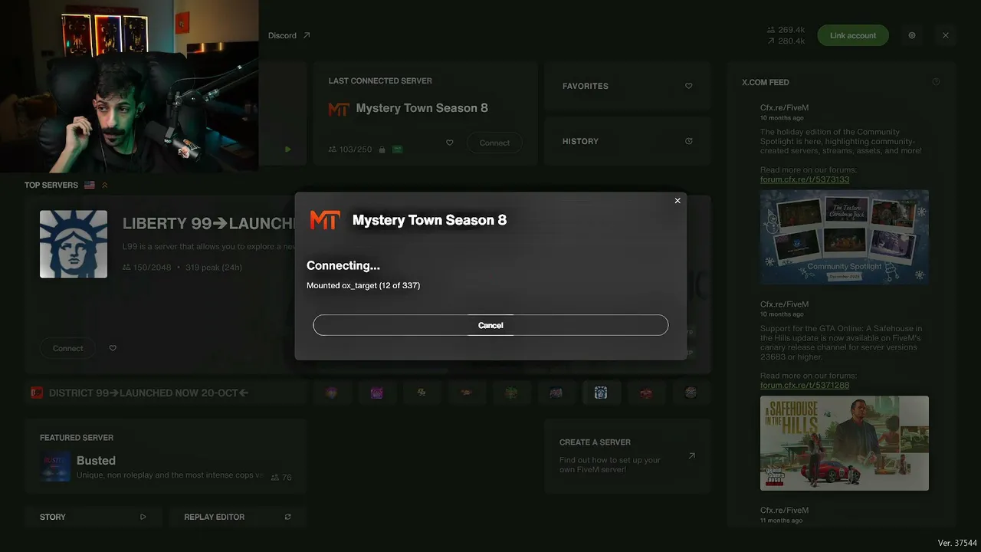Open the Favorites section
The image size is (981, 552).
coord(628,86)
